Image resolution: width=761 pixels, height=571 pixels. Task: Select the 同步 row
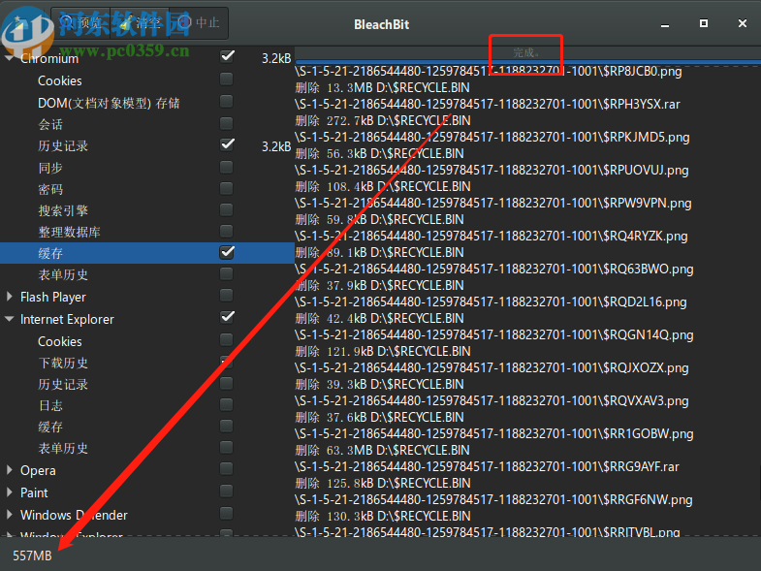(x=50, y=168)
